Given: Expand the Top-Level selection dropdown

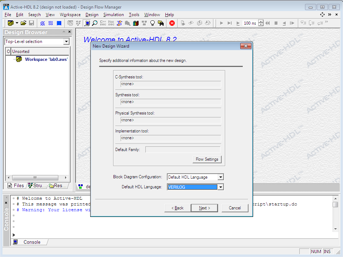Looking at the screenshot, I should pos(66,41).
